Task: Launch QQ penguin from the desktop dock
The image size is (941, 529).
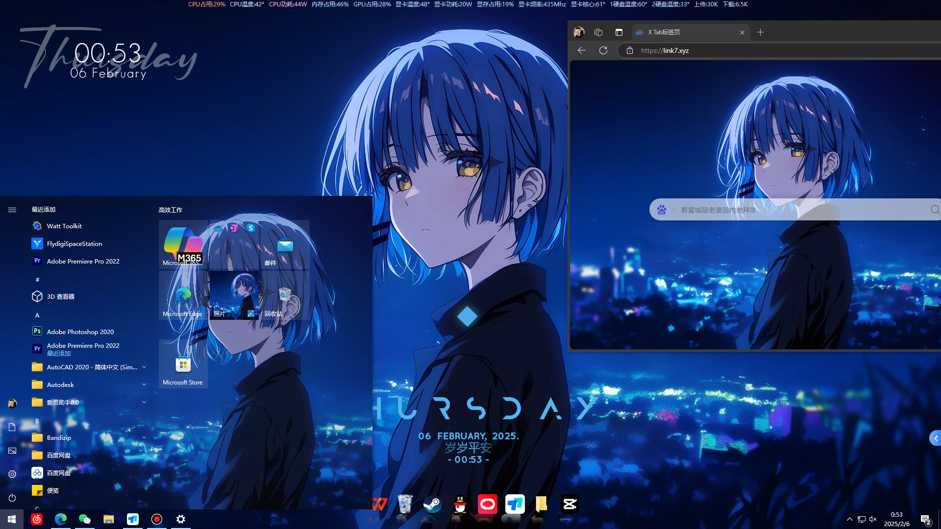Action: point(460,504)
